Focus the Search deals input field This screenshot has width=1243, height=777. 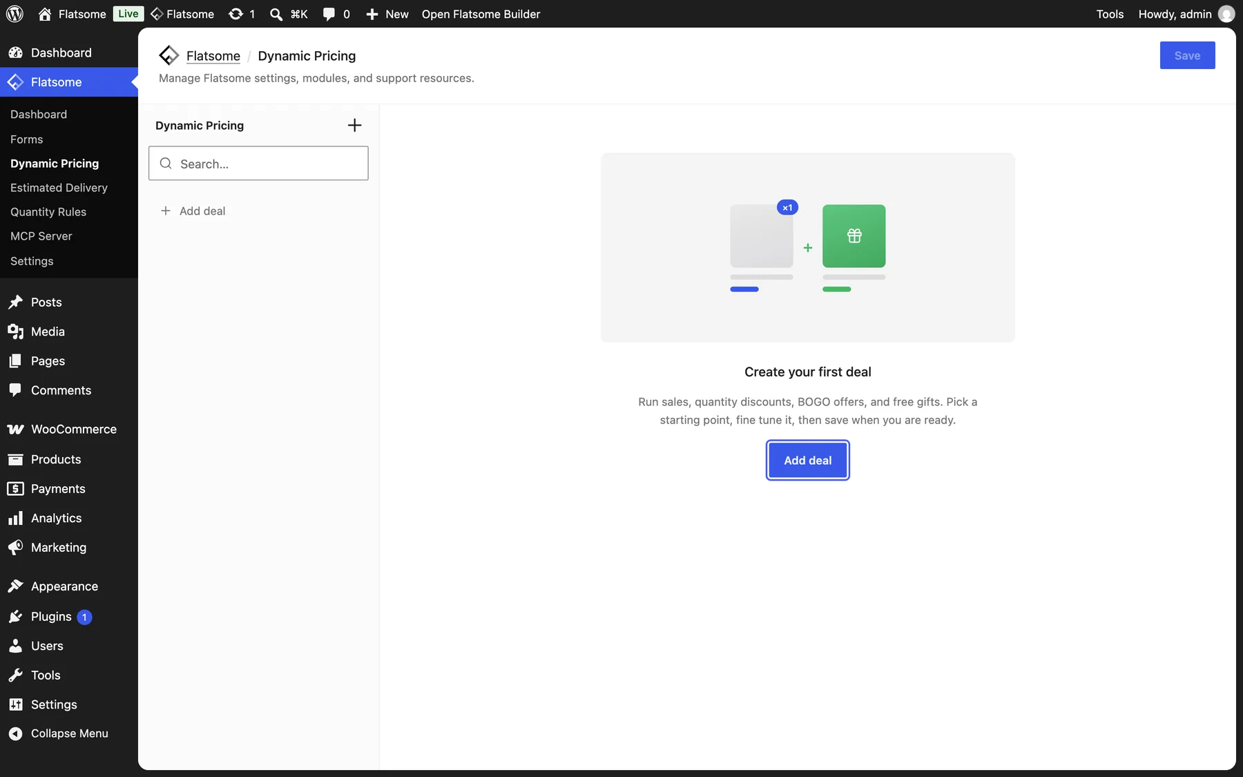click(258, 163)
